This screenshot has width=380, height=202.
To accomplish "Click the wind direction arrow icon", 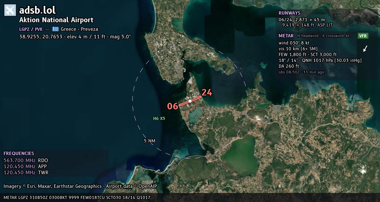I will pyautogui.click(x=365, y=49).
